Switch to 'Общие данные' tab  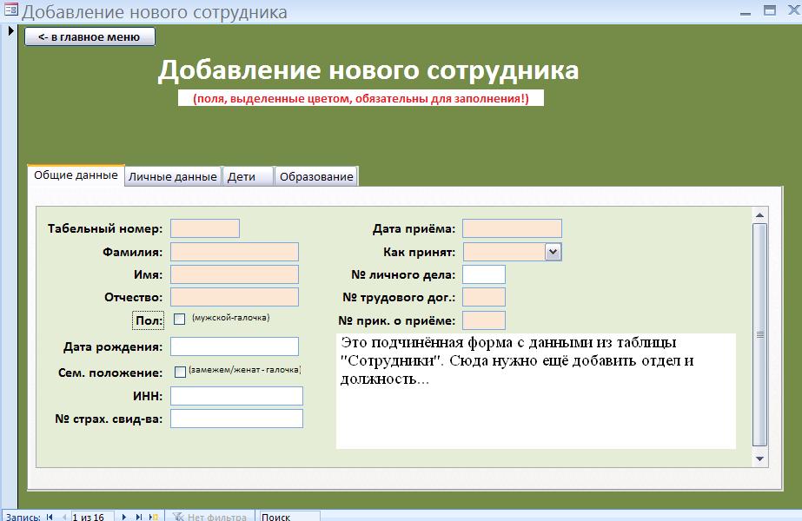76,175
